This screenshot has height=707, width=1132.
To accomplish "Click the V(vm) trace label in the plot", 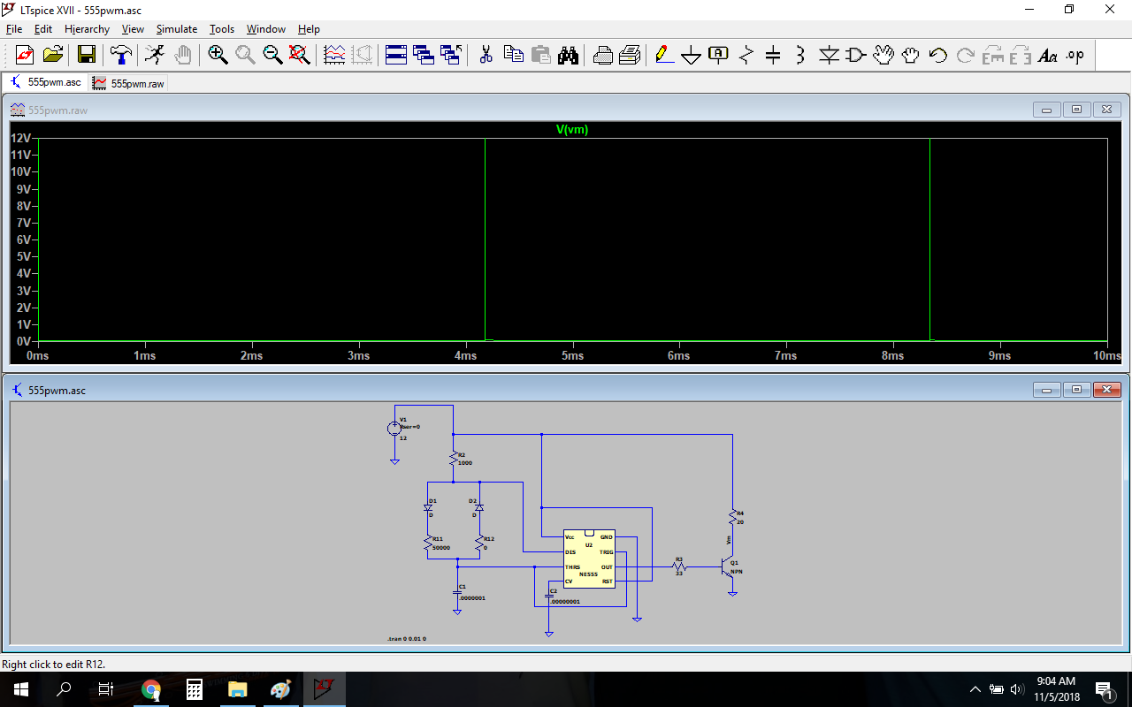I will 572,130.
